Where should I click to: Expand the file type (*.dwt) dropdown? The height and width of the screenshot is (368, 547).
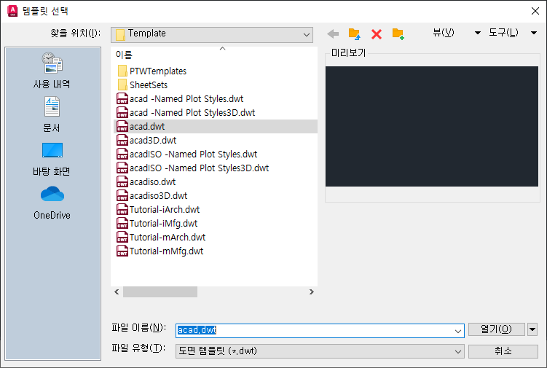(458, 351)
